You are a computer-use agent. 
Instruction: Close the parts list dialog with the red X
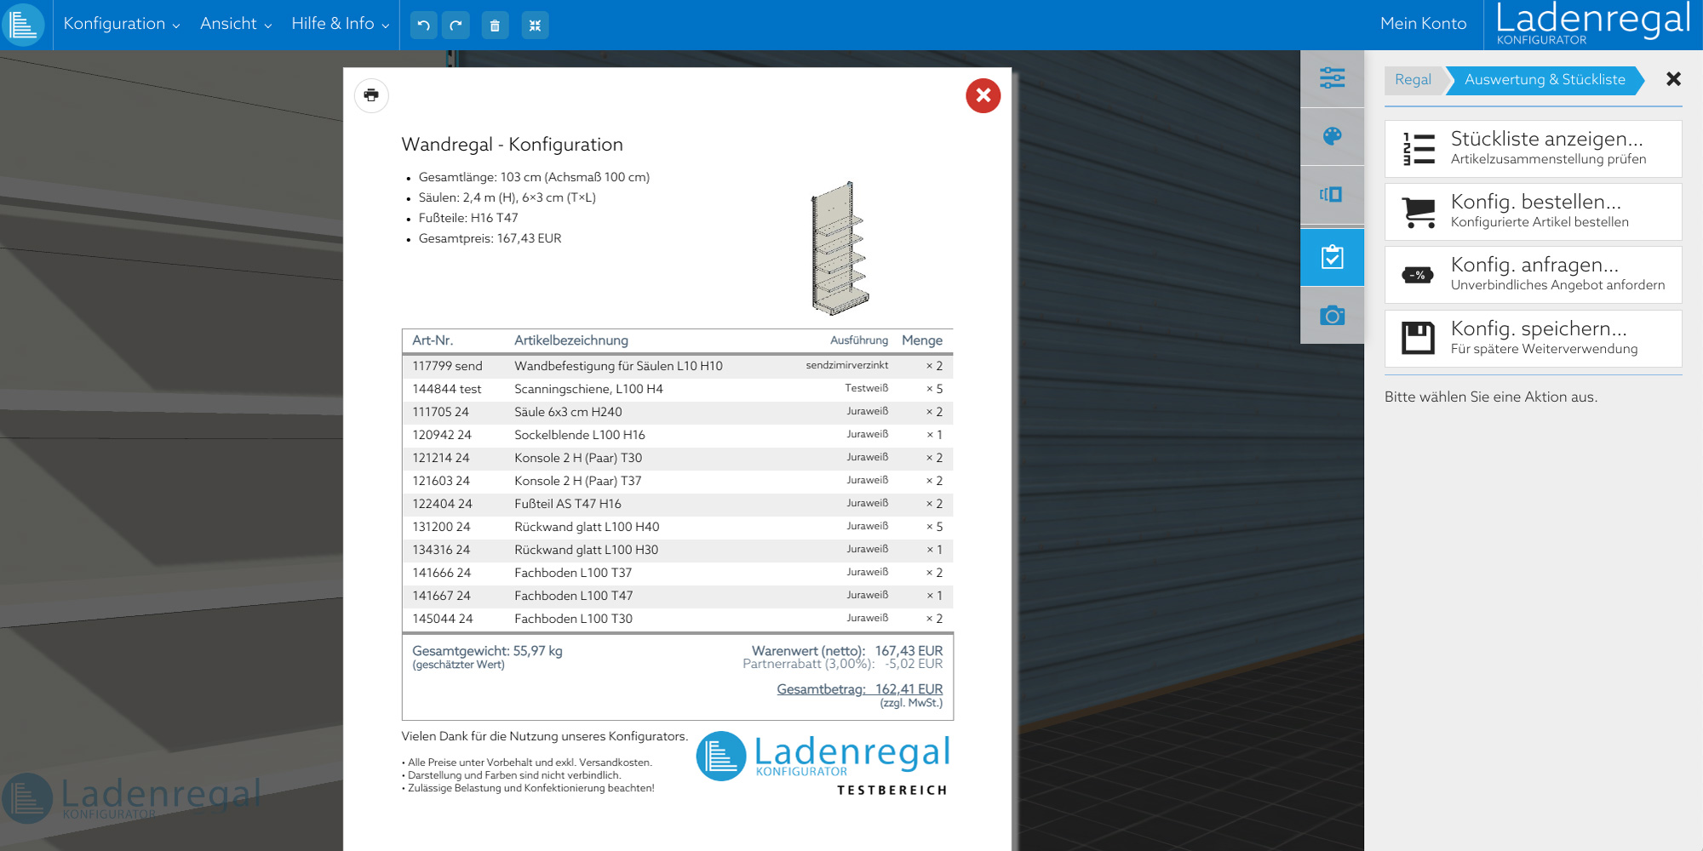983,95
